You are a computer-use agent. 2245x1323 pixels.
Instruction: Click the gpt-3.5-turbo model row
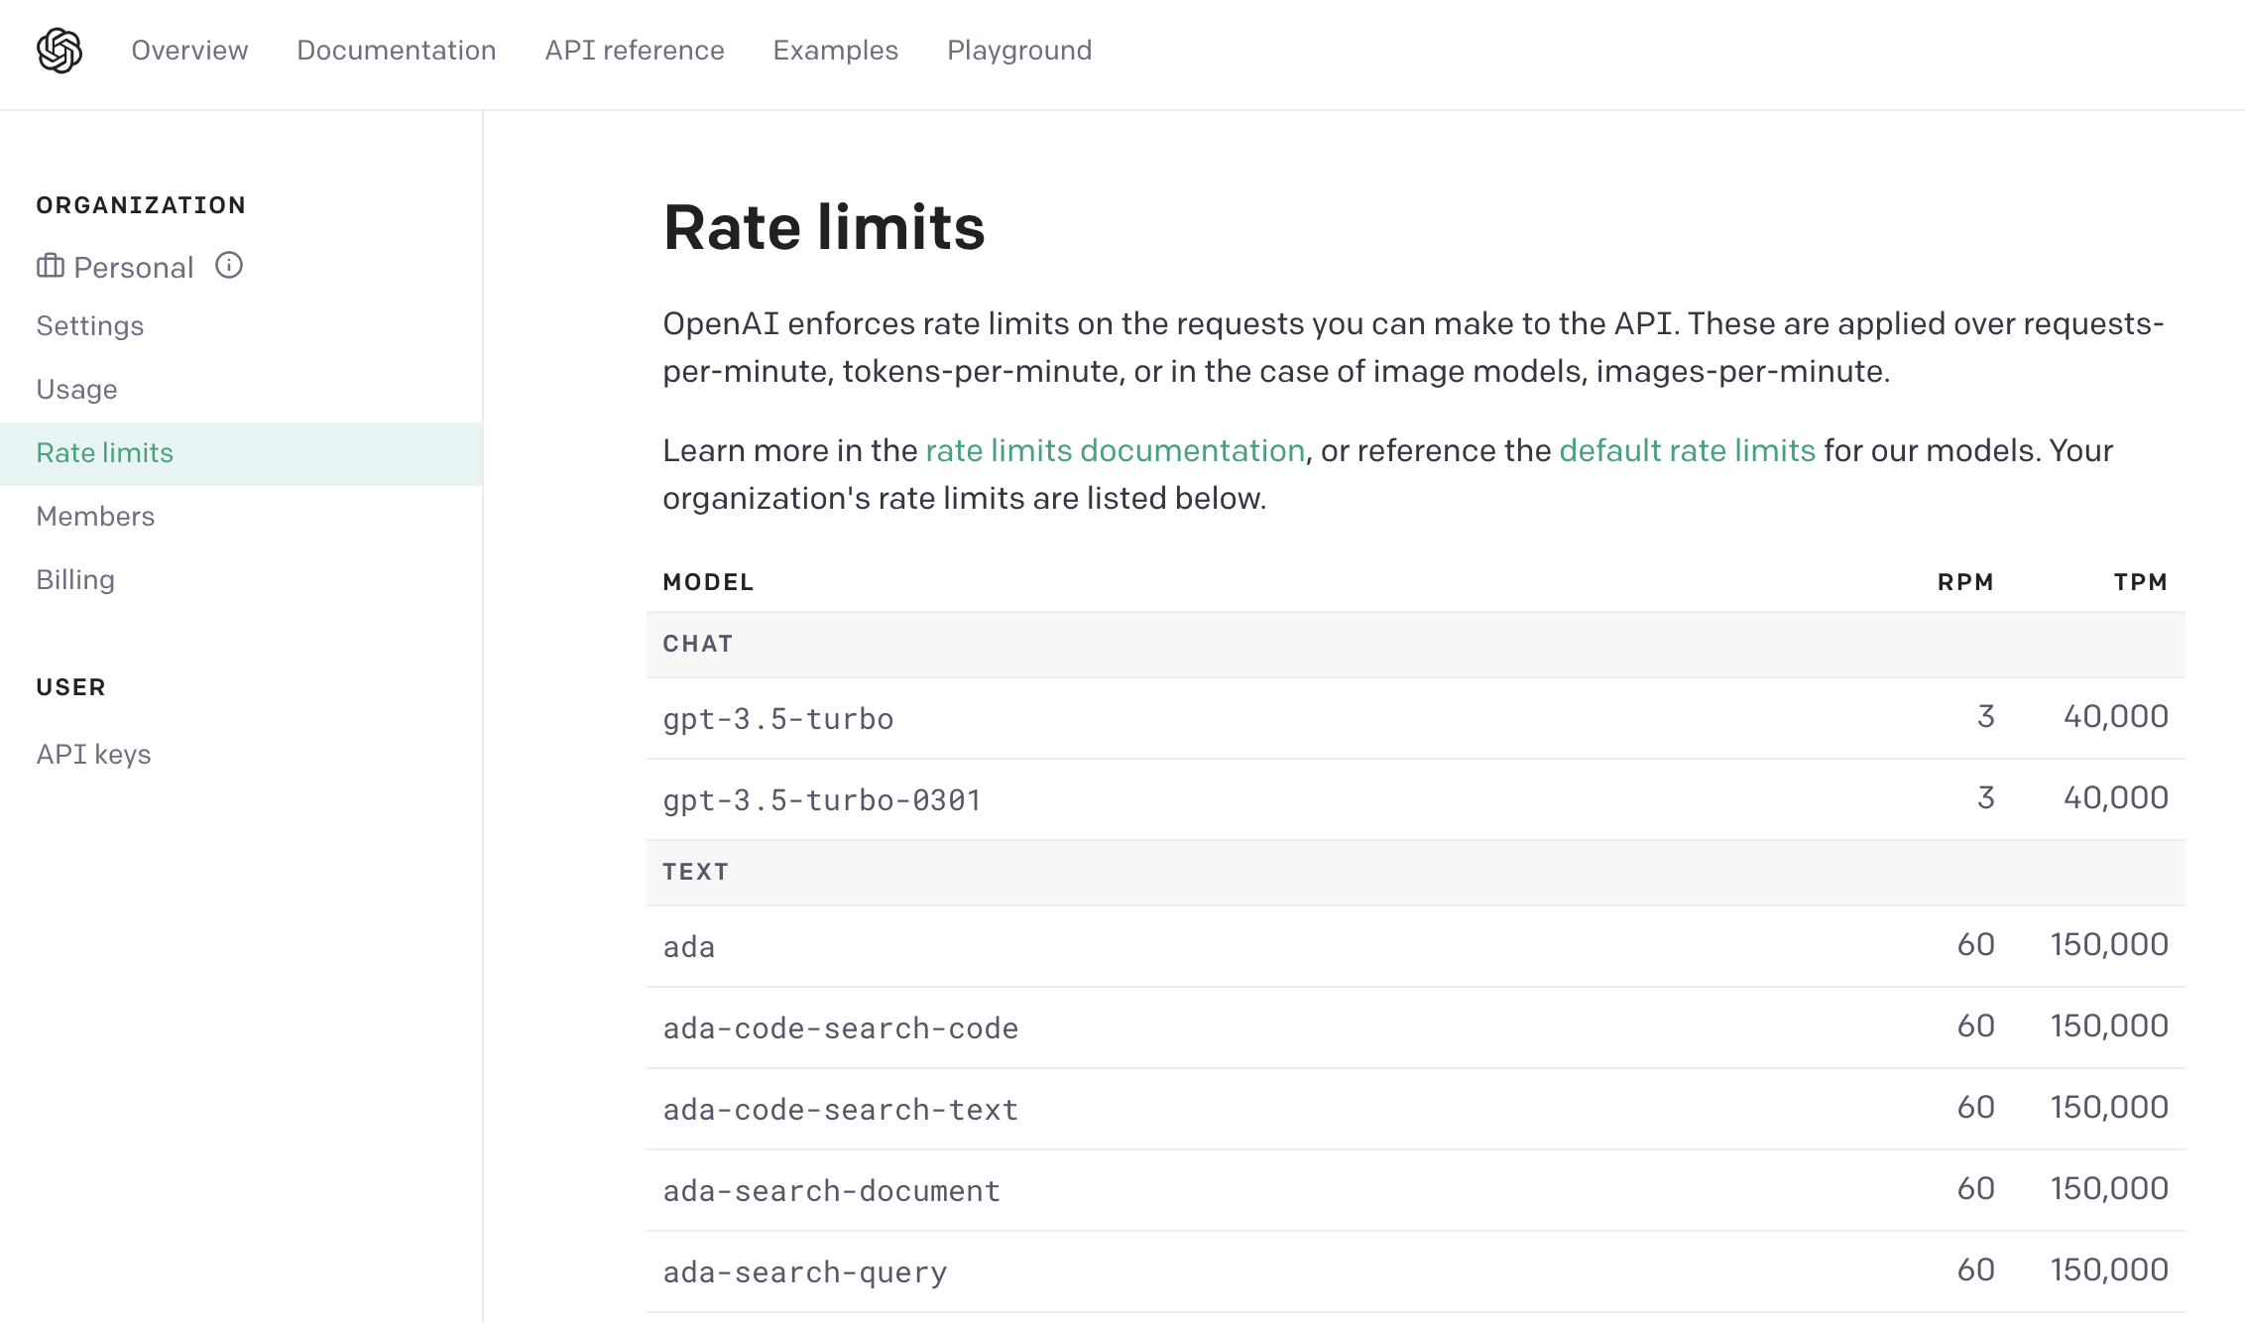tap(1415, 718)
